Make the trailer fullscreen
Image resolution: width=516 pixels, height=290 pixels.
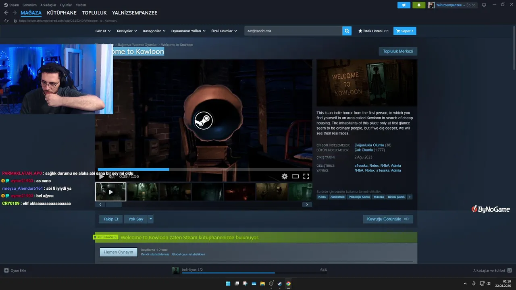[306, 176]
